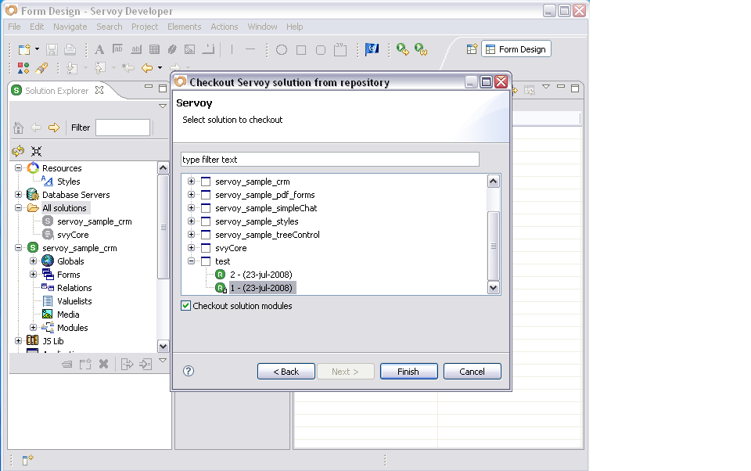Open the Actions menu
Screen dimensions: 751x471
[225, 27]
